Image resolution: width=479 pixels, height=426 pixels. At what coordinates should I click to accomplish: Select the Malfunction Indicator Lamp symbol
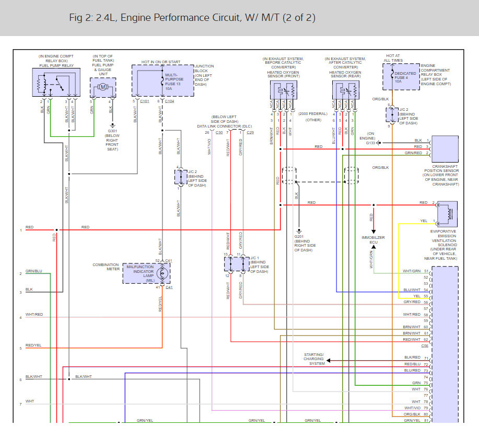click(163, 272)
